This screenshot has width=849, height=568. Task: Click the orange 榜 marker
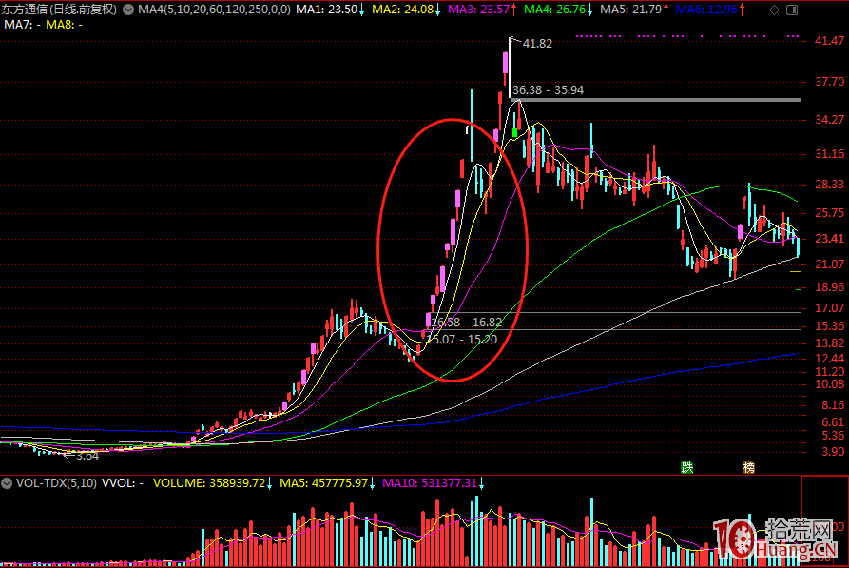(749, 467)
